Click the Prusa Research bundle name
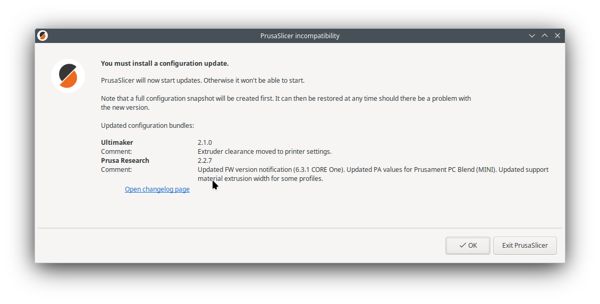The height and width of the screenshot is (304, 600). (125, 161)
